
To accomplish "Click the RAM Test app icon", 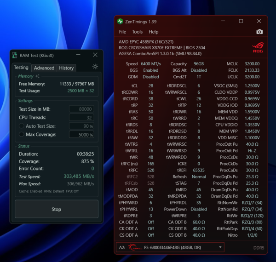I will click(15, 55).
